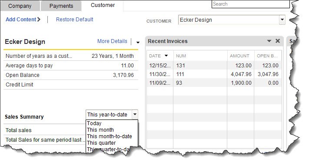The height and width of the screenshot is (166, 309).
Task: Switch to the Payments tab
Action: tap(61, 6)
